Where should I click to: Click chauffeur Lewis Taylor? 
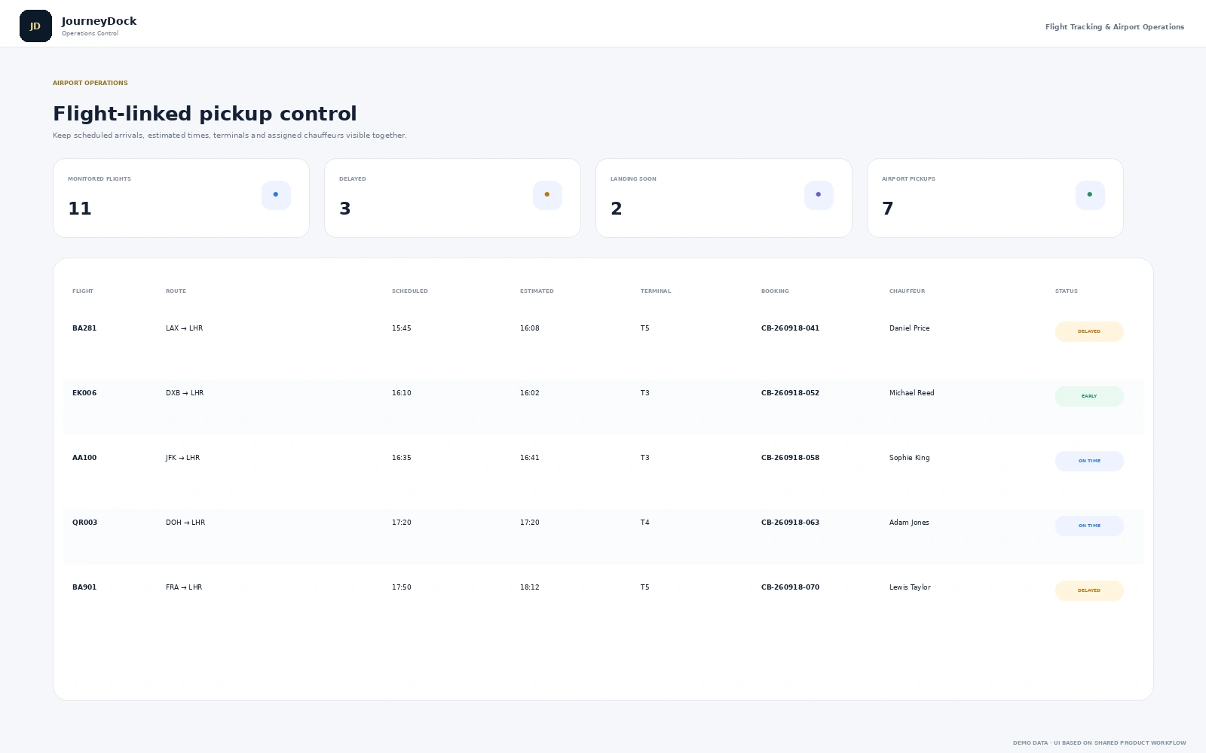point(910,587)
